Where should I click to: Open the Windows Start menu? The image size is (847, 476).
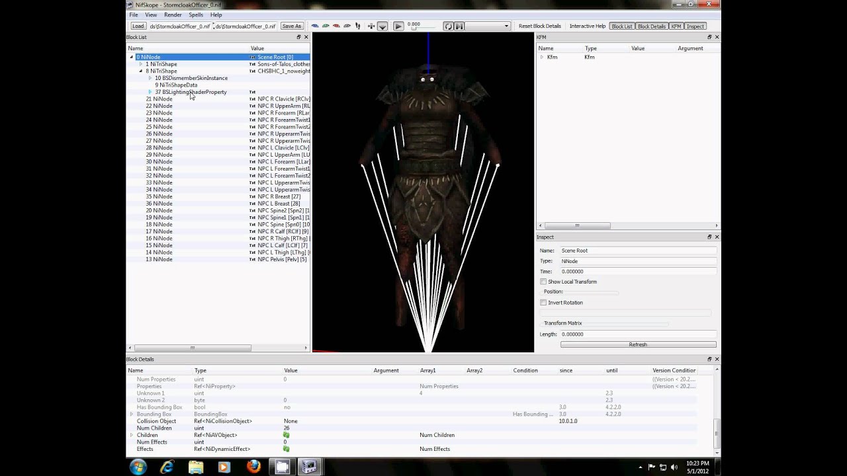[139, 467]
